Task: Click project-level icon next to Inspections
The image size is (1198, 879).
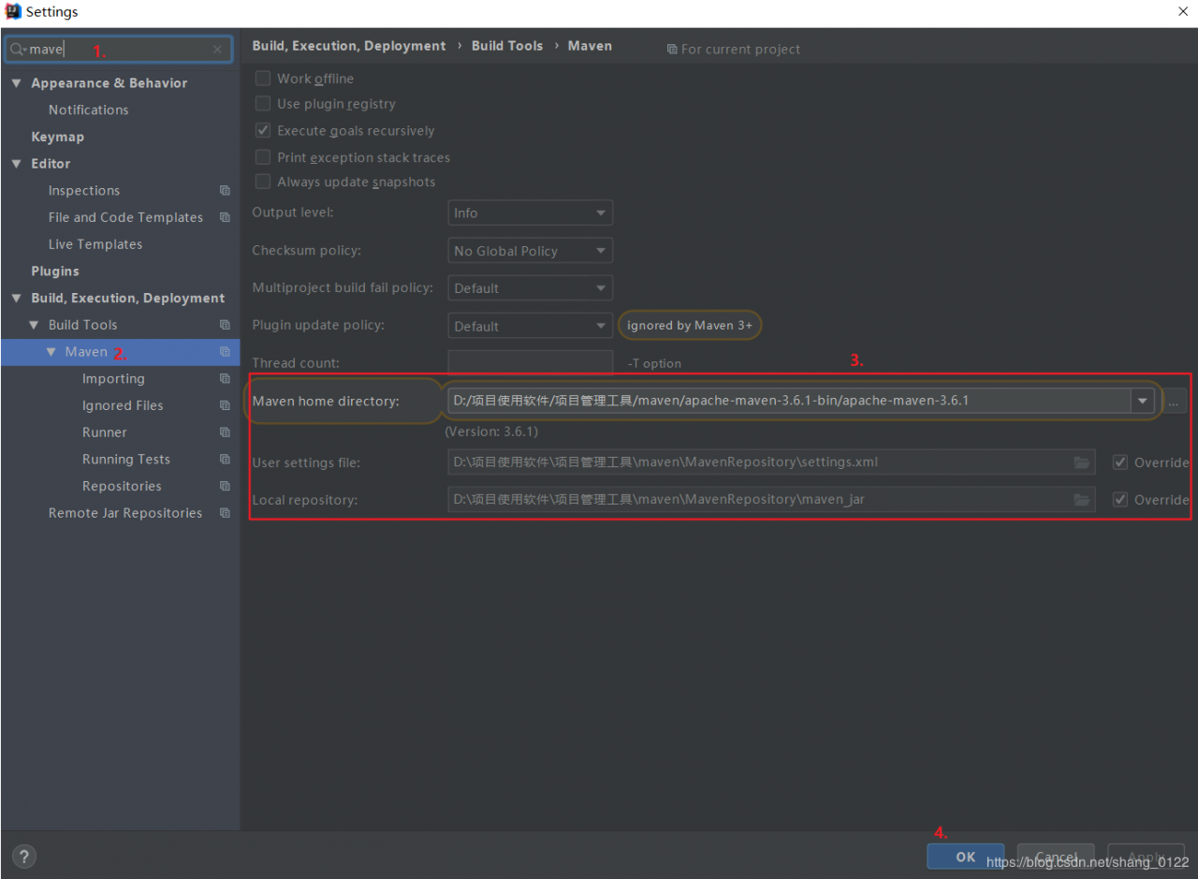Action: pos(225,190)
